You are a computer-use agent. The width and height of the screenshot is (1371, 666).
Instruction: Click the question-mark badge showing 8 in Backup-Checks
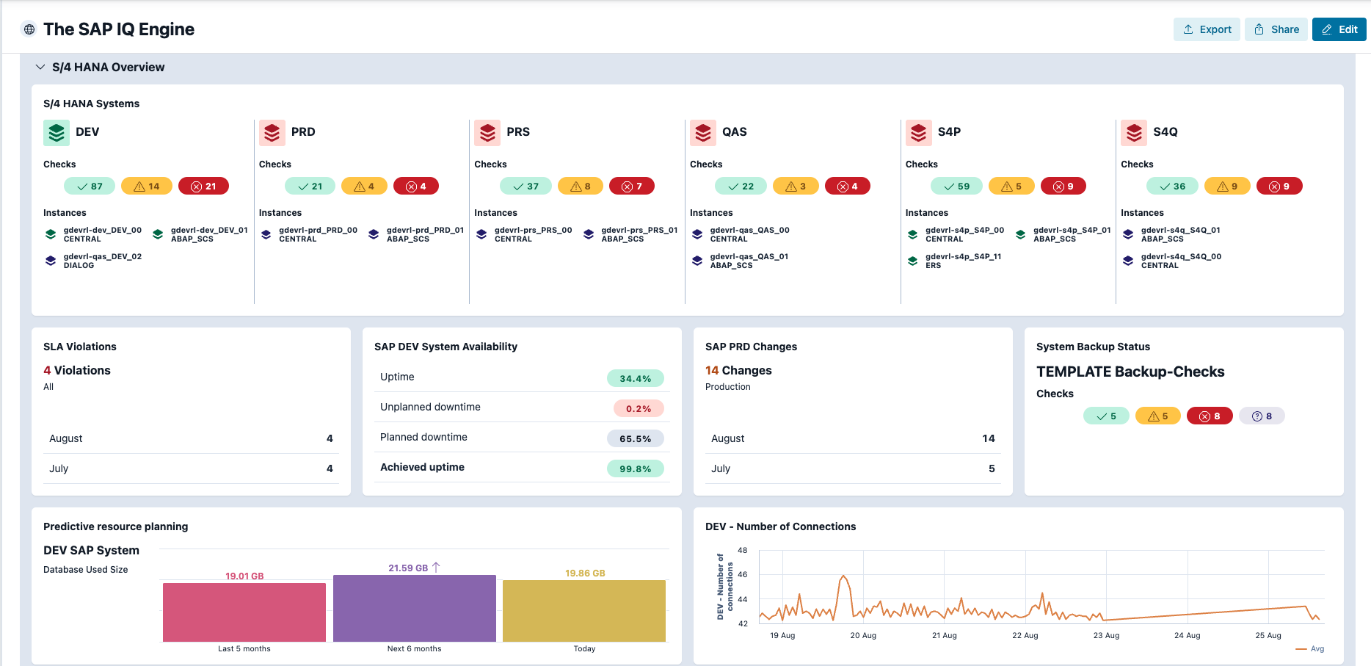click(x=1262, y=416)
